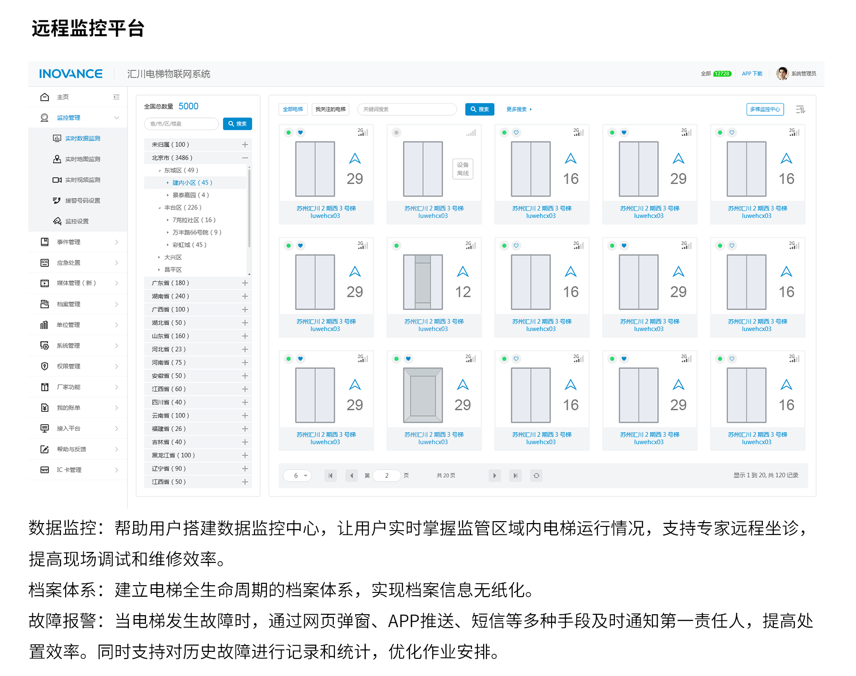Click the sidebar collapse icon beside 主页
Image resolution: width=856 pixels, height=676 pixels.
pyautogui.click(x=117, y=97)
